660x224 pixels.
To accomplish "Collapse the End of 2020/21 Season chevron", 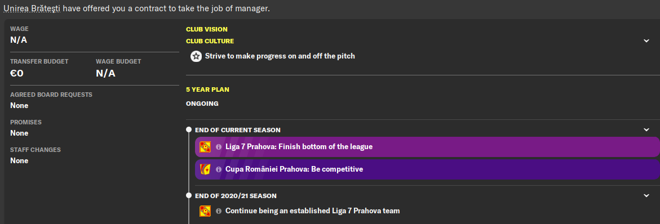I will [x=646, y=195].
